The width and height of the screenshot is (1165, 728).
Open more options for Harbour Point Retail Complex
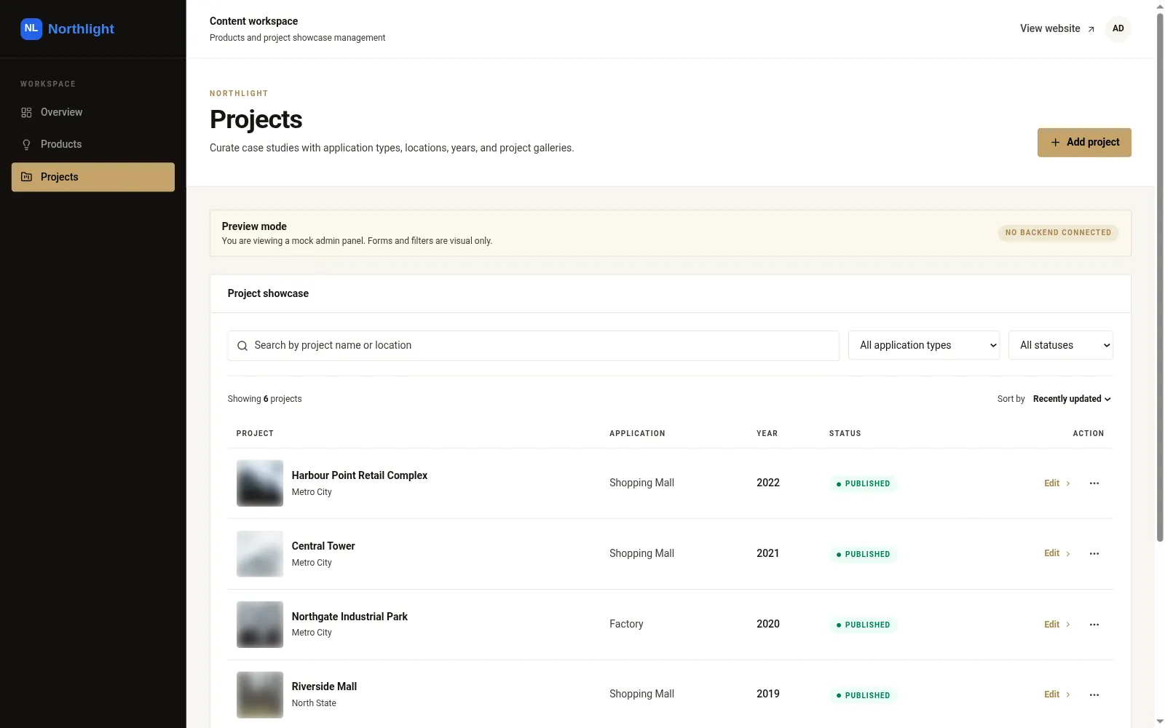tap(1094, 483)
